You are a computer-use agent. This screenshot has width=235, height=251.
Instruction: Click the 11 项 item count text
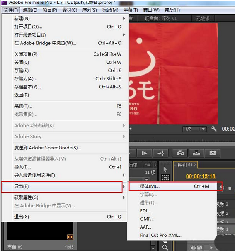[x=150, y=173]
